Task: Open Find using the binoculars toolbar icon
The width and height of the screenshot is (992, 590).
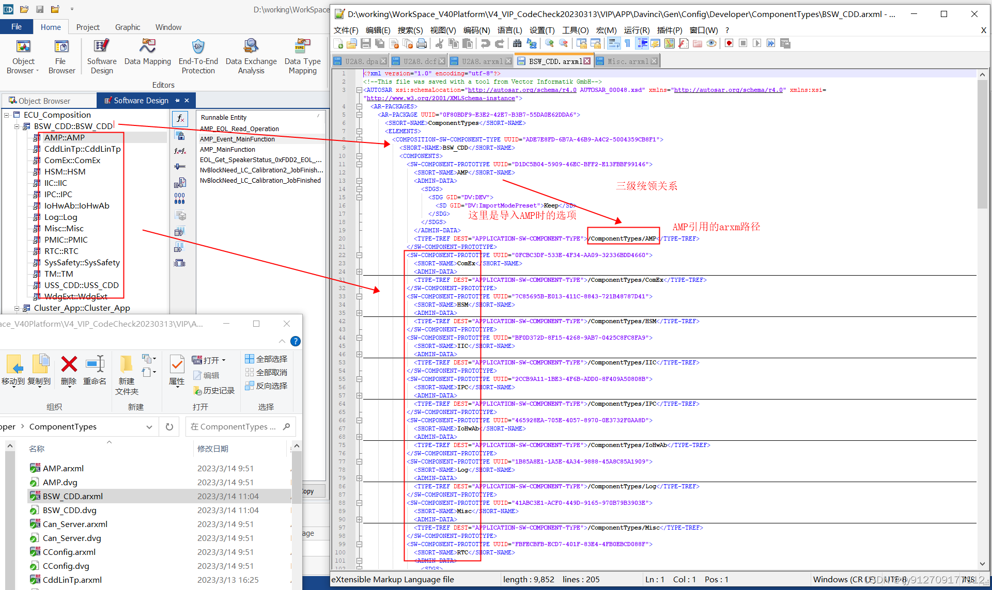Action: (x=517, y=43)
